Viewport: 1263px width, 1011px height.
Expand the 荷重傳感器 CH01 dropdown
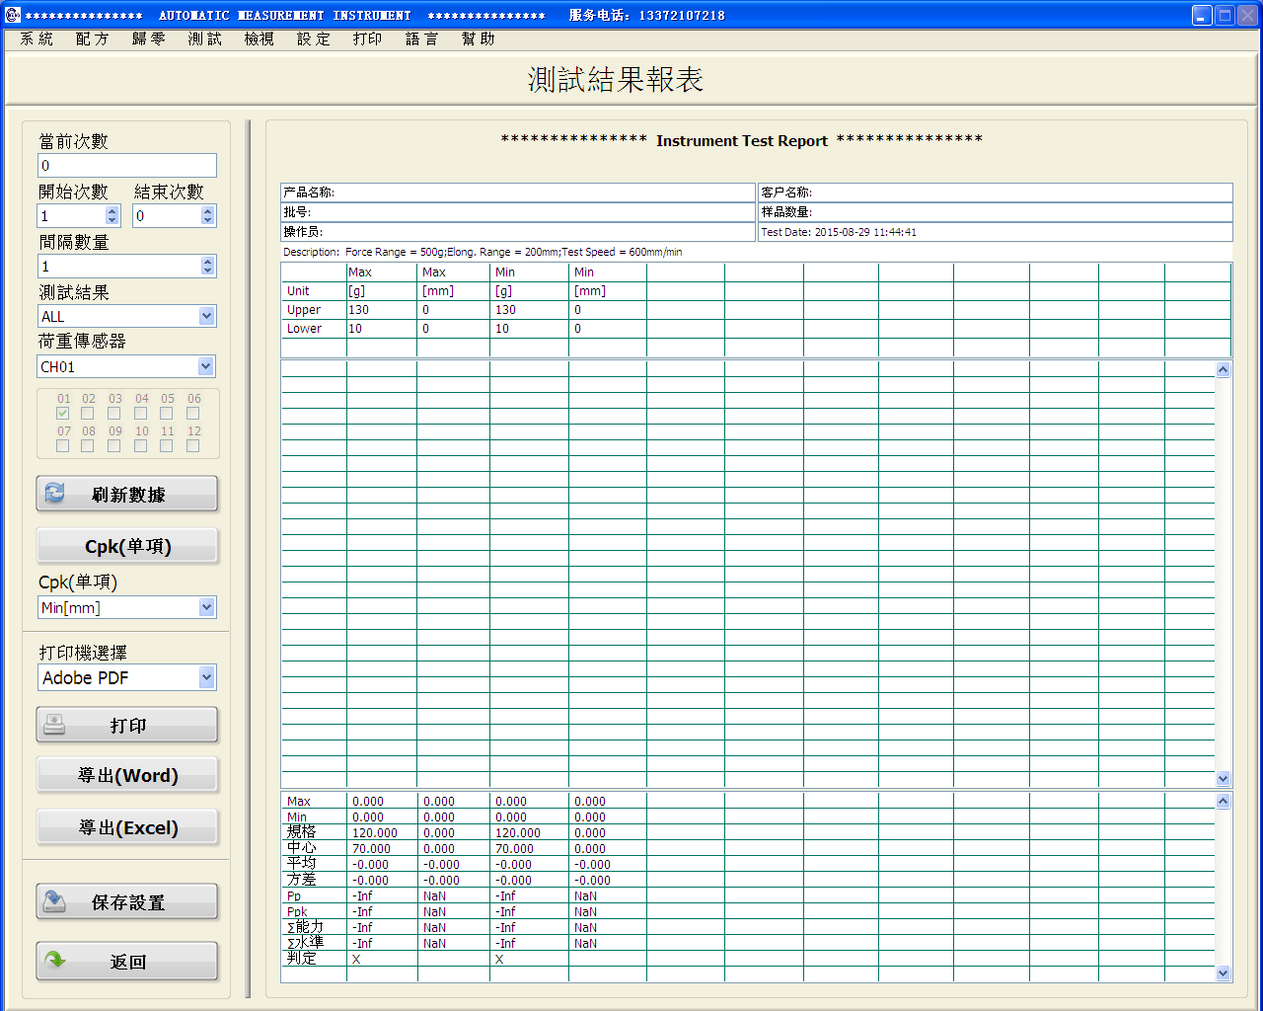[x=206, y=366]
